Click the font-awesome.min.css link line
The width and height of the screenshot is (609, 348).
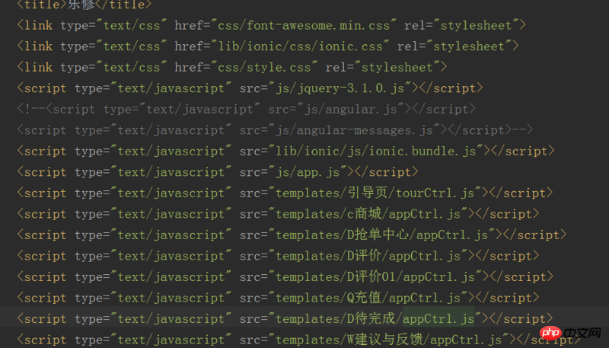[271, 26]
